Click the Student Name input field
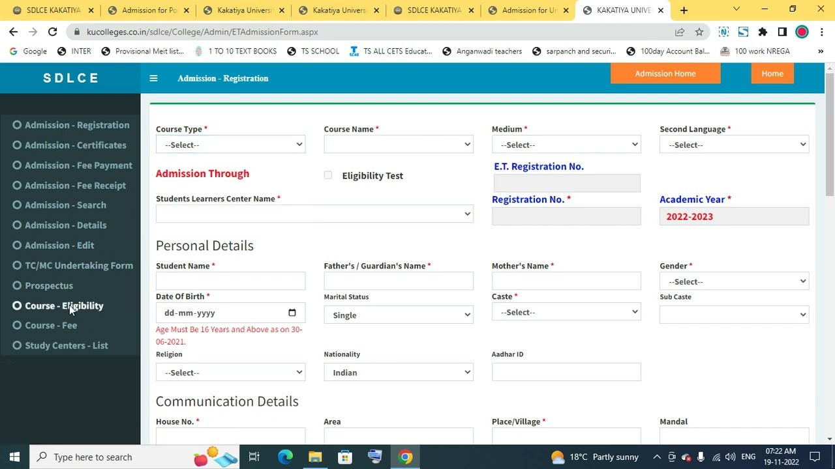The image size is (835, 469). [230, 281]
